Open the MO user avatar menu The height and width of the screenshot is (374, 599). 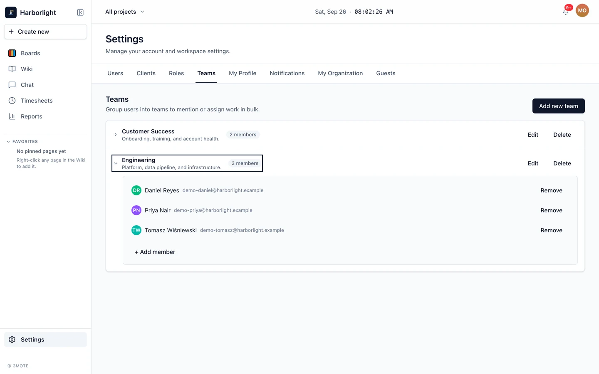point(582,11)
